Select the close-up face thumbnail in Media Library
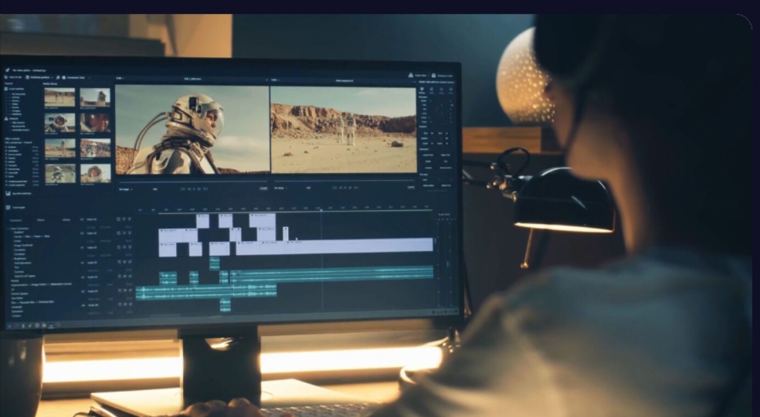Viewport: 760px width, 417px height. pyautogui.click(x=95, y=122)
